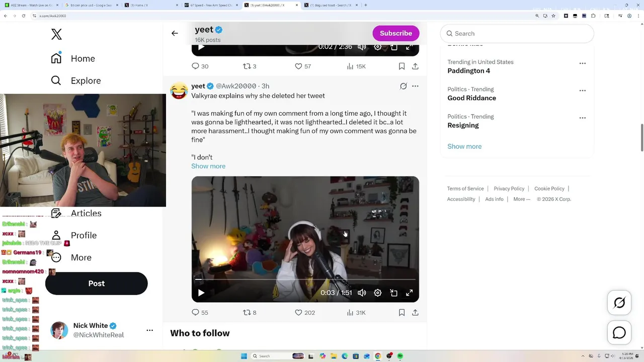This screenshot has height=362, width=644.
Task: Open Grok explain icon on Valkyrae post
Action: point(403,86)
